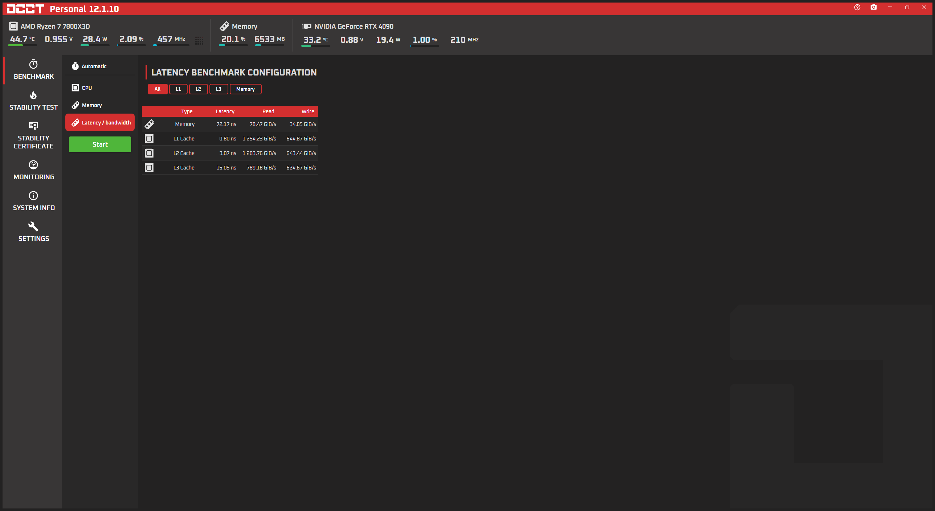Viewport: 935px width, 511px height.
Task: Click the Latency Benchmark Configuration heading
Action: 234,73
